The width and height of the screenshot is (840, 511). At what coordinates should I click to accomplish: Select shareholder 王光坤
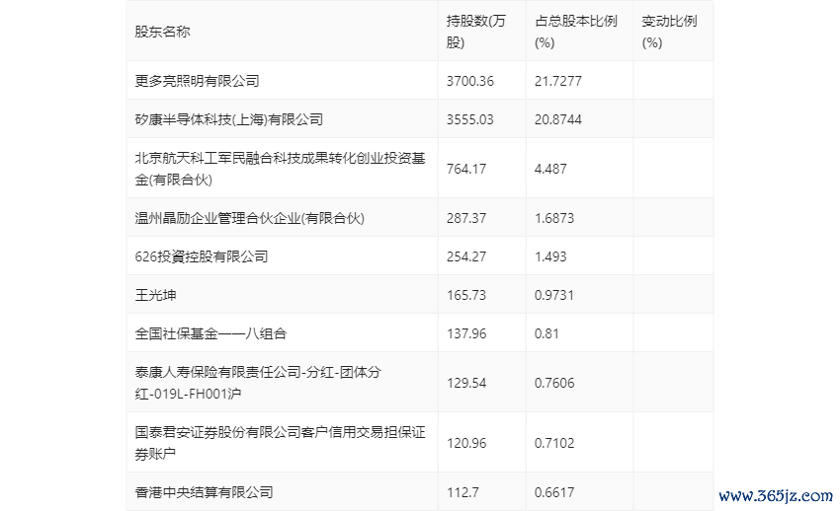click(155, 295)
